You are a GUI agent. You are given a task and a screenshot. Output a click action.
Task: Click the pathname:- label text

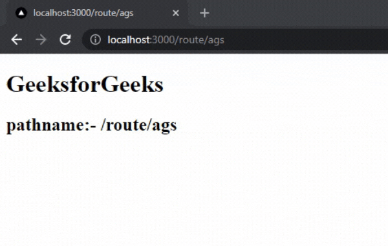[51, 125]
